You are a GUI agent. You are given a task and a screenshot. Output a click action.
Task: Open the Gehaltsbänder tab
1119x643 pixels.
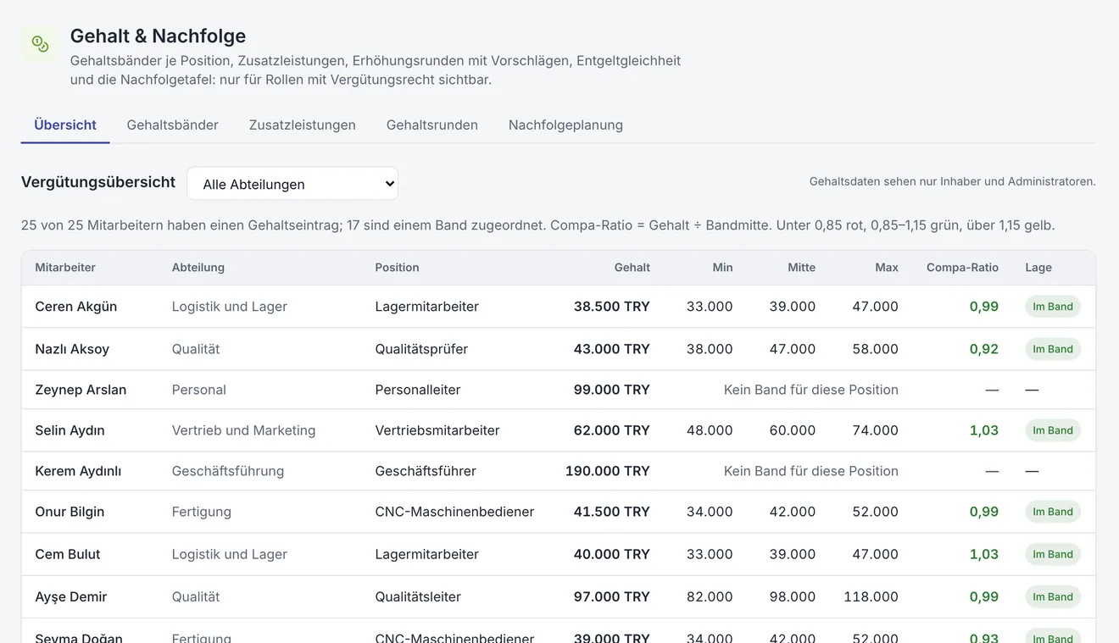tap(173, 125)
